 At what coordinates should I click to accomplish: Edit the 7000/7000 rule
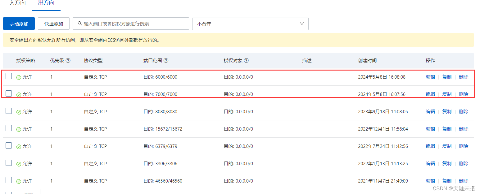[430, 94]
